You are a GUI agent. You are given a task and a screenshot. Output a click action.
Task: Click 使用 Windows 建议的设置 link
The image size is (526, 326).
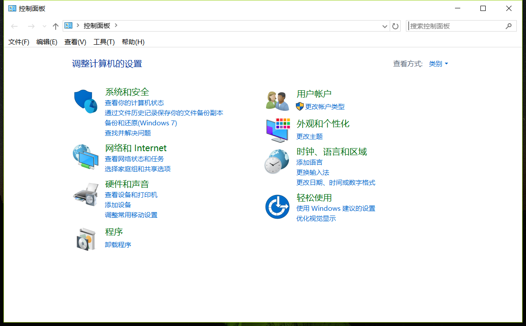point(336,209)
